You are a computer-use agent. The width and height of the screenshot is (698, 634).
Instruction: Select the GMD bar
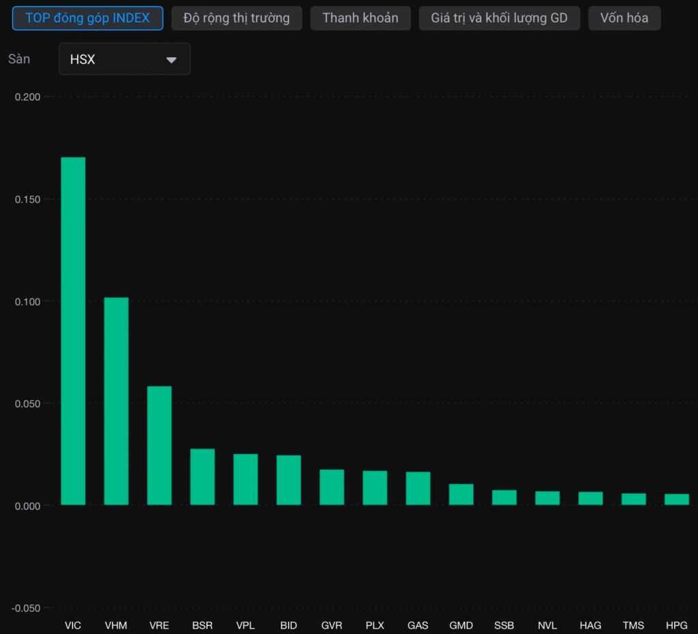pyautogui.click(x=461, y=494)
